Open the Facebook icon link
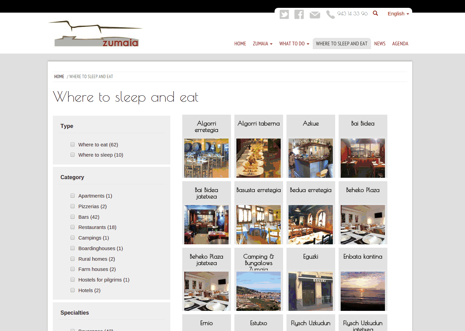This screenshot has height=331, width=465. (299, 14)
